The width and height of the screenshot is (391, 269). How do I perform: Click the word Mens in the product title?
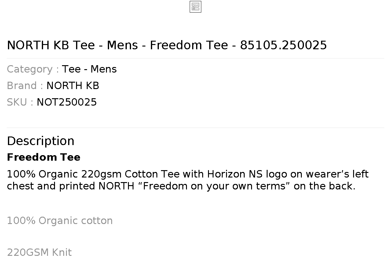pos(122,45)
